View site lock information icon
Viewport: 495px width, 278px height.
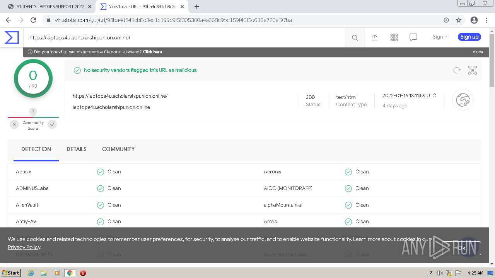(x=48, y=20)
